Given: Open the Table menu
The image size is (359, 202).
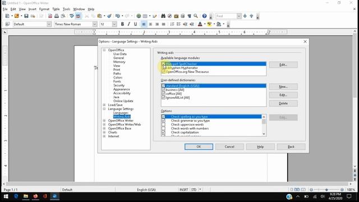Looking at the screenshot, I should tap(56, 9).
